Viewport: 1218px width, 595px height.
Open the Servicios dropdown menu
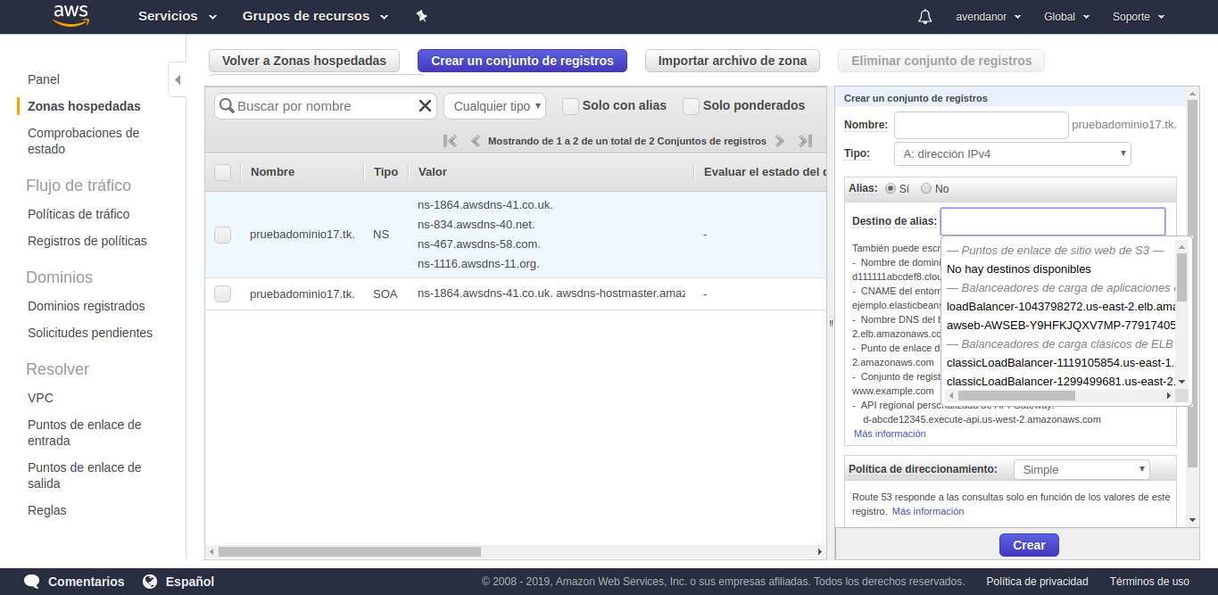(x=178, y=16)
